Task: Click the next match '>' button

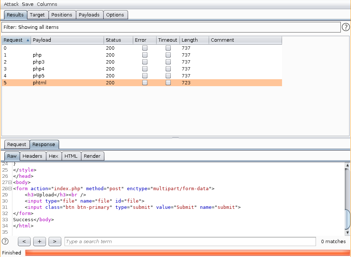Action: coord(55,241)
